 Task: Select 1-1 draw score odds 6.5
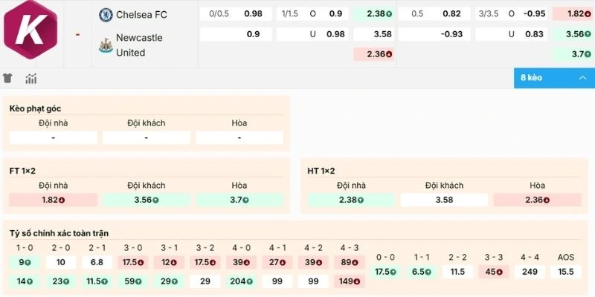coord(422,272)
